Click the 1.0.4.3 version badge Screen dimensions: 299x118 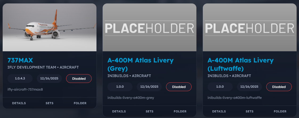(20, 79)
